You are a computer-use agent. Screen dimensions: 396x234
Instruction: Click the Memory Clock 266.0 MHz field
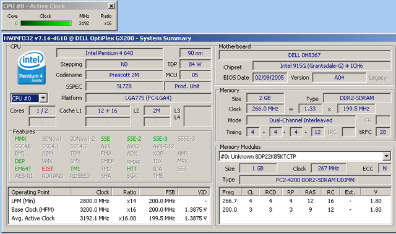coord(265,109)
